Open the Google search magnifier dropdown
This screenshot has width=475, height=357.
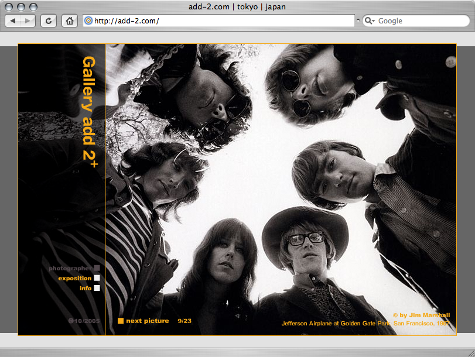(370, 20)
